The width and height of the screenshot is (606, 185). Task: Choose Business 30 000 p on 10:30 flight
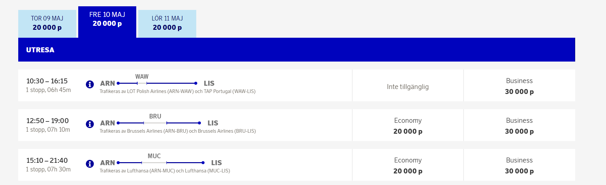tap(519, 86)
